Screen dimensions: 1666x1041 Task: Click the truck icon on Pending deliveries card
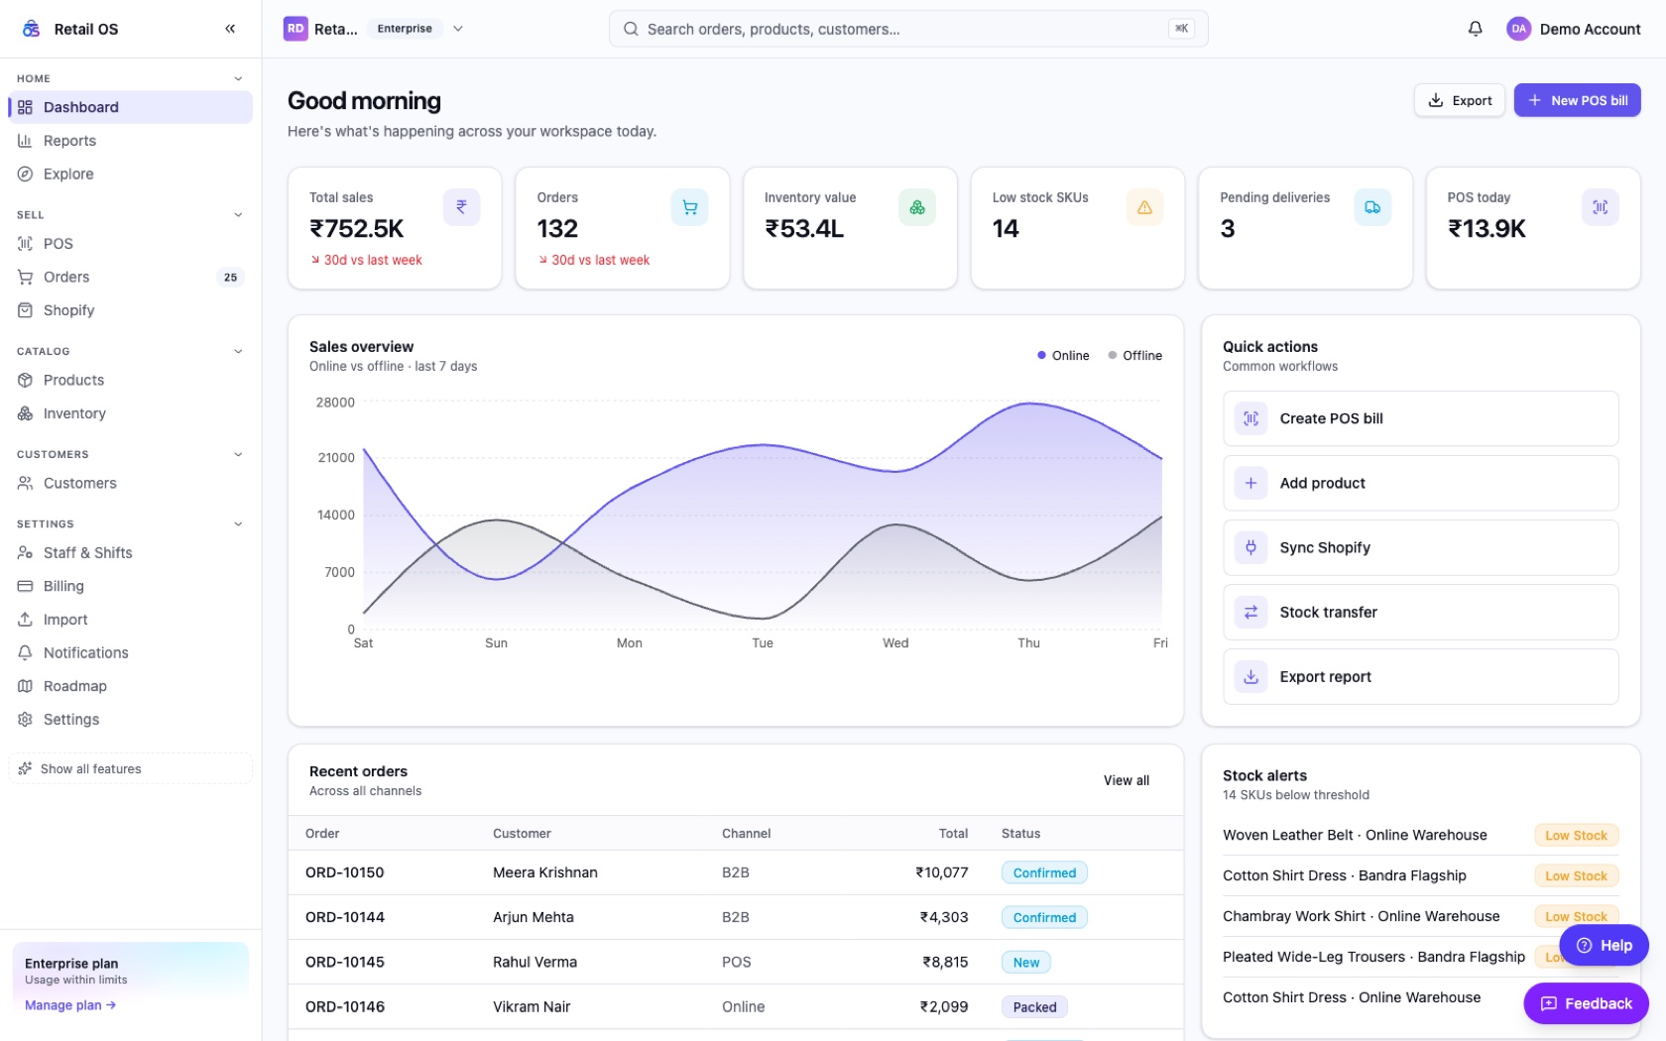coord(1372,207)
